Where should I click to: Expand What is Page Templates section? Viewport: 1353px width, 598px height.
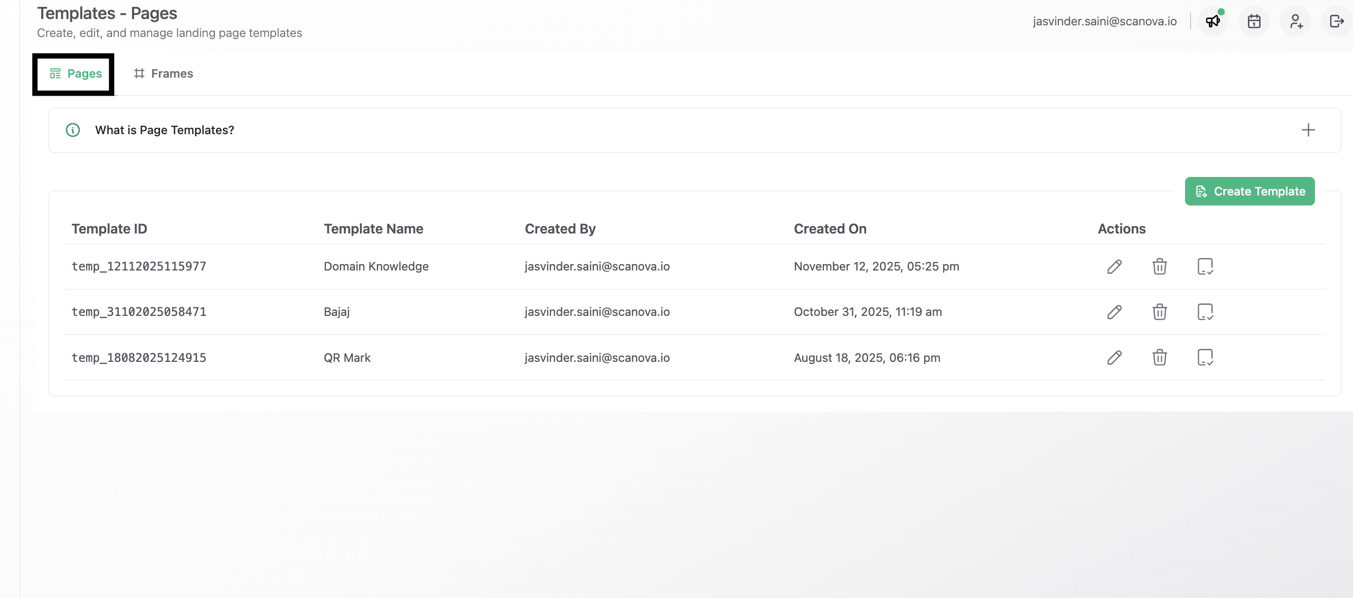[x=1308, y=130]
